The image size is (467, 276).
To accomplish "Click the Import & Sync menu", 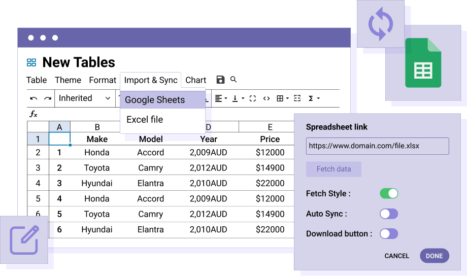I will click(151, 80).
